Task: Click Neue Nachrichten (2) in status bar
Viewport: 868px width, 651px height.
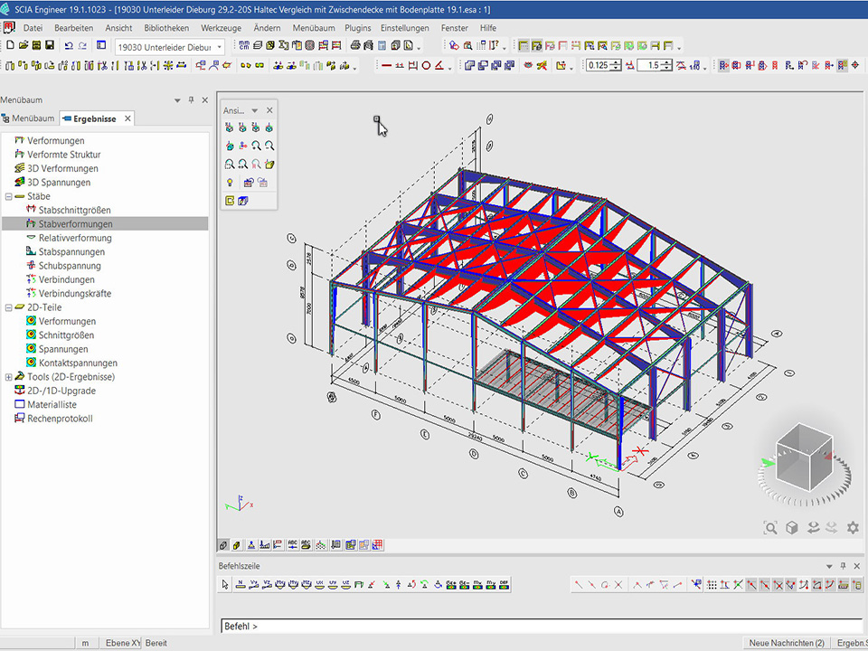Action: click(x=786, y=643)
